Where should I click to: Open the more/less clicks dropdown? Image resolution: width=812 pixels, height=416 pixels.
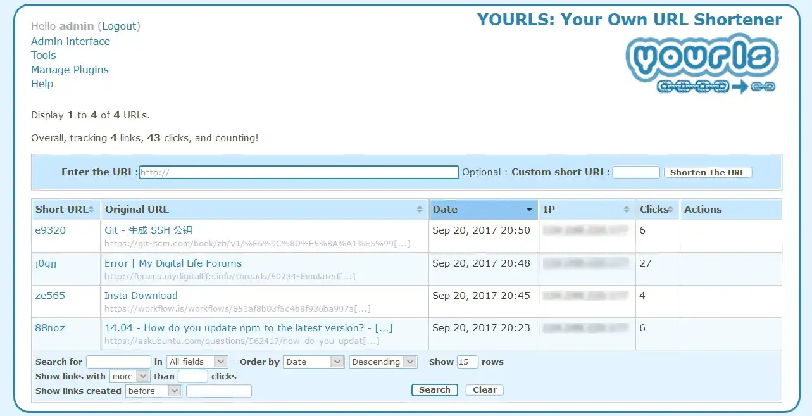130,376
